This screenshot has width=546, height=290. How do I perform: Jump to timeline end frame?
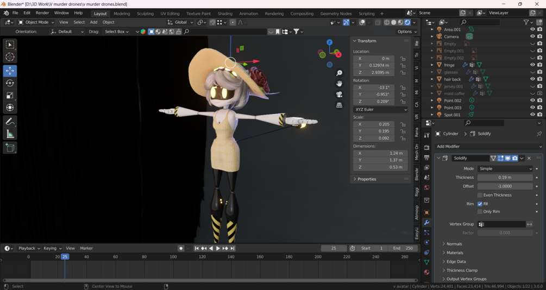tap(233, 248)
